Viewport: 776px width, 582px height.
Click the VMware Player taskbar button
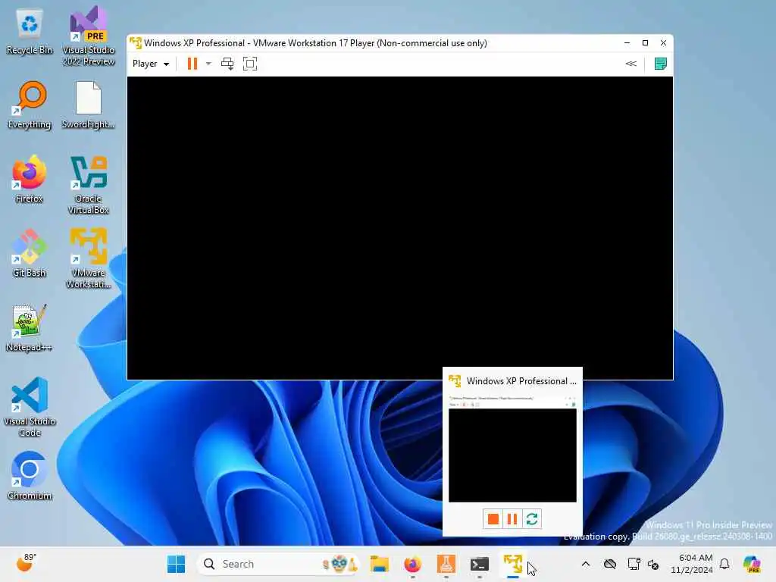pos(513,564)
